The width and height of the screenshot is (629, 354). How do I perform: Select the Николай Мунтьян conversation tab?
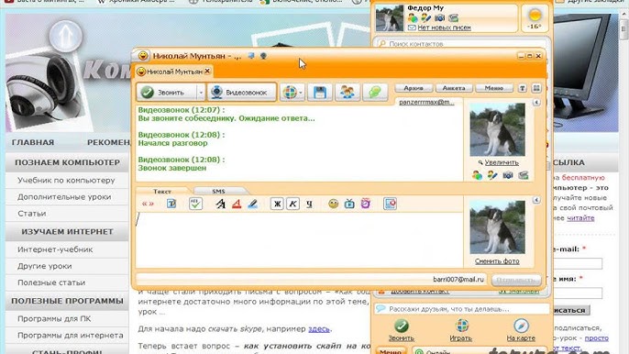tap(173, 72)
